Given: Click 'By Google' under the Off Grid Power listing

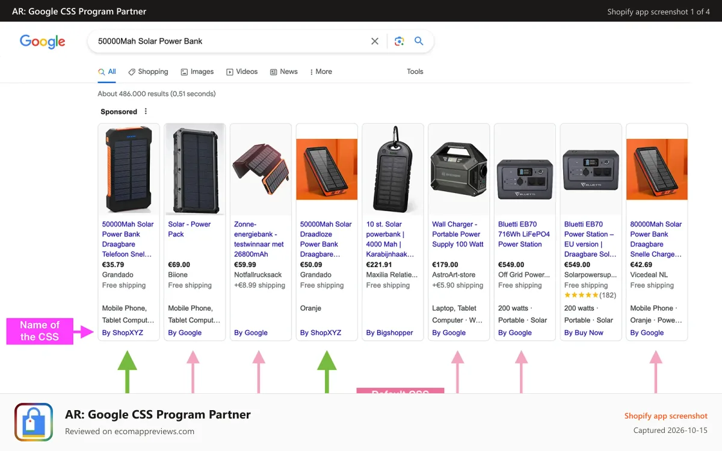Looking at the screenshot, I should [x=515, y=333].
